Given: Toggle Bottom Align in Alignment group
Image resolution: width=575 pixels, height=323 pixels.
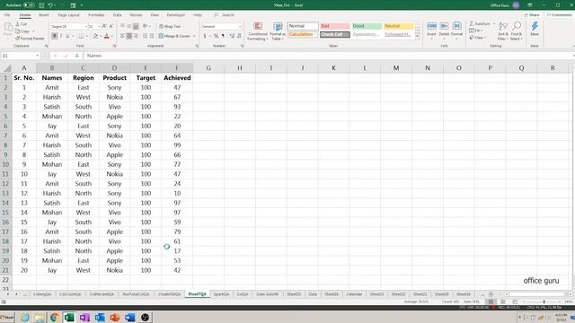Looking at the screenshot, I should [136, 26].
